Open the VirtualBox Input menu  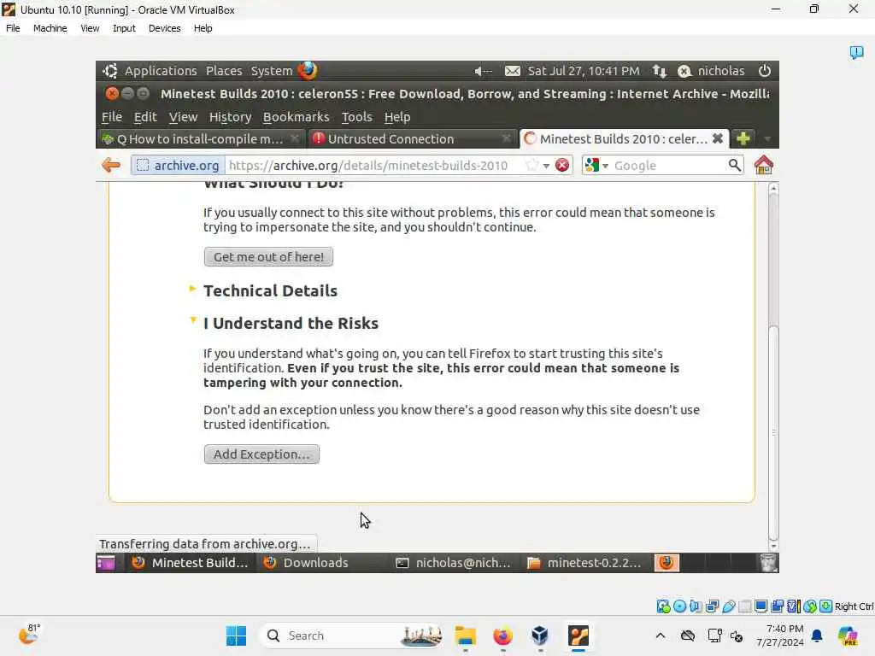click(124, 28)
